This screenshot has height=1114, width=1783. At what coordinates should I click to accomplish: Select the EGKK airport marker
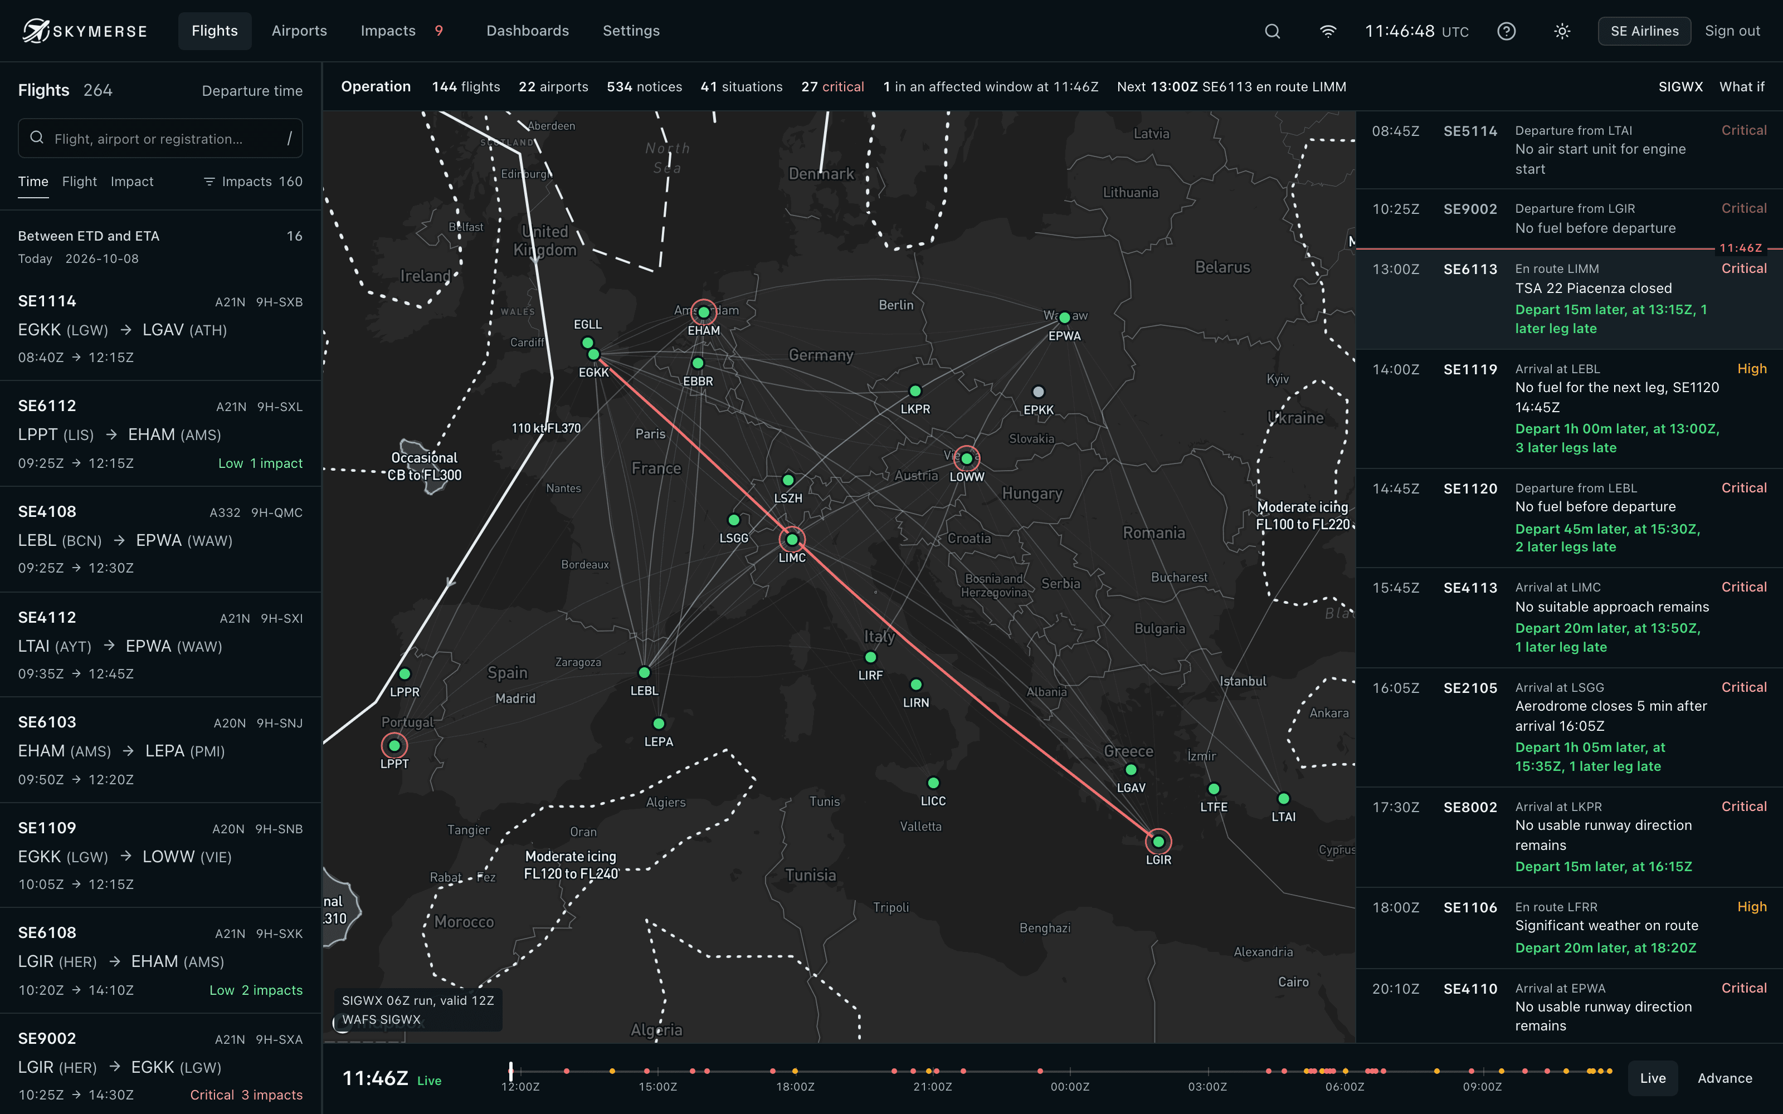coord(594,355)
